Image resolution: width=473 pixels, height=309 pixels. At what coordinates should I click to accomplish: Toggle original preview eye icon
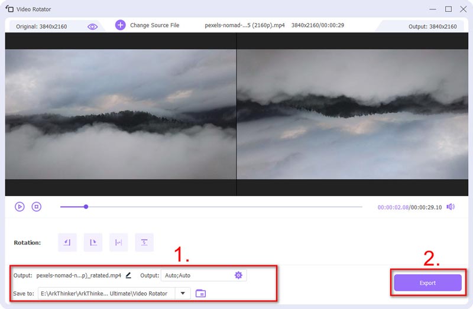pos(92,27)
